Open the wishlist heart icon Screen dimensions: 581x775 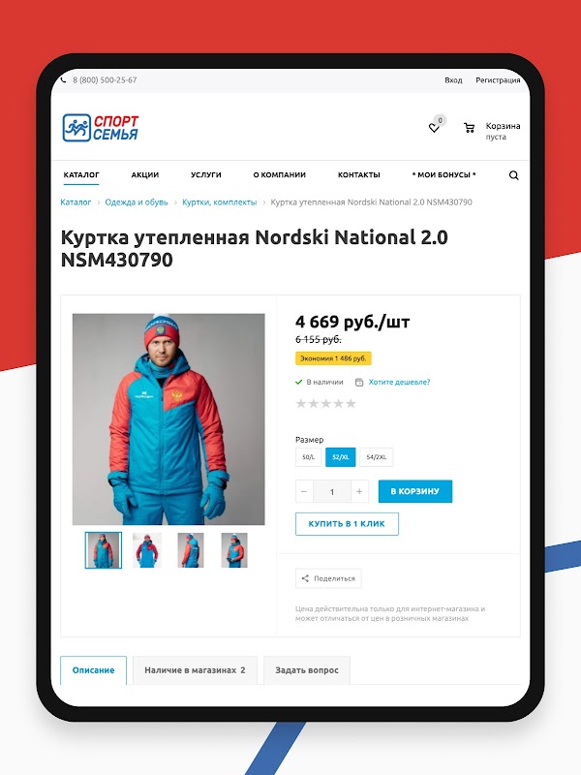point(434,128)
